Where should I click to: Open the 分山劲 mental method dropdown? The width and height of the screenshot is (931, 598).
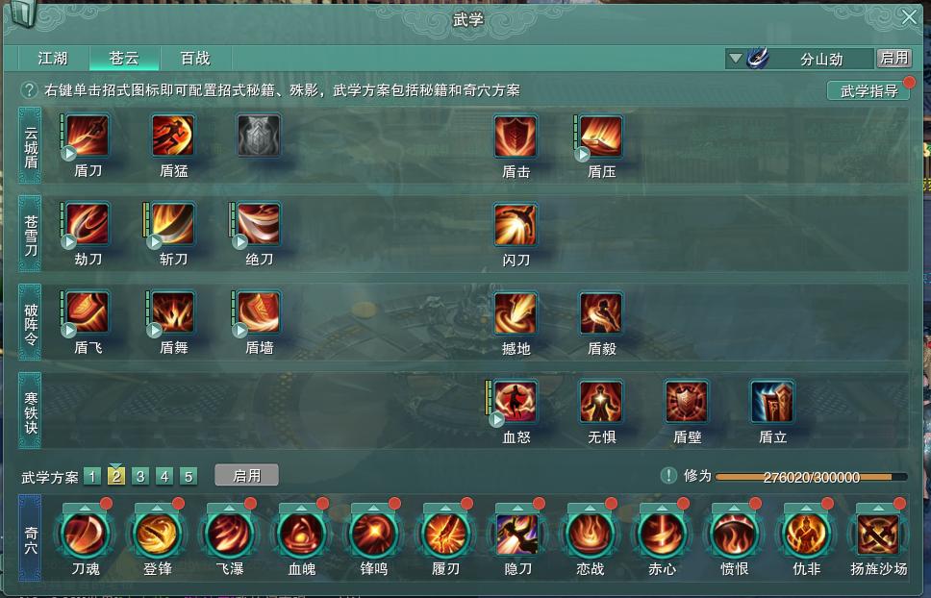click(x=736, y=58)
